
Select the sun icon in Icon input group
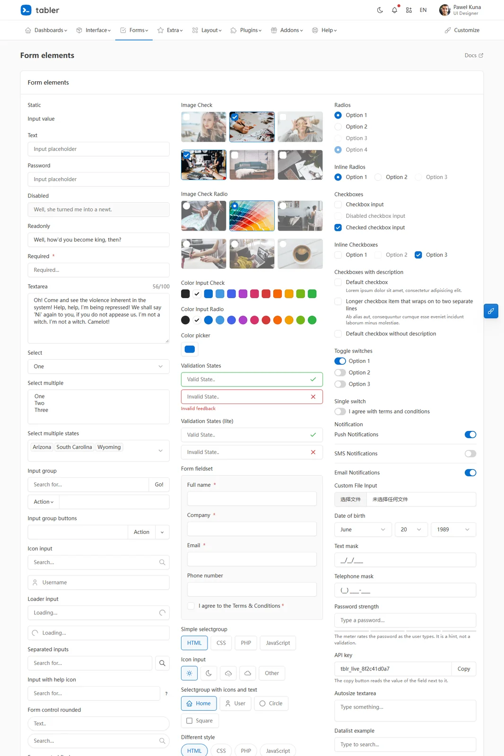click(x=189, y=673)
